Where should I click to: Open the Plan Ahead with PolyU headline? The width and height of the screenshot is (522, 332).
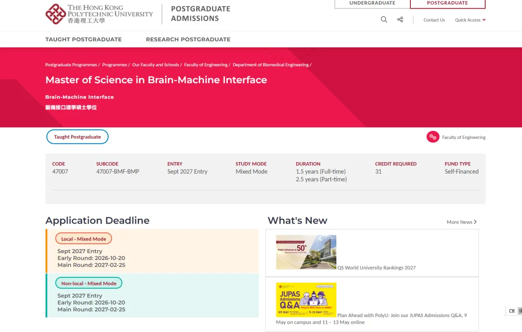point(372,318)
